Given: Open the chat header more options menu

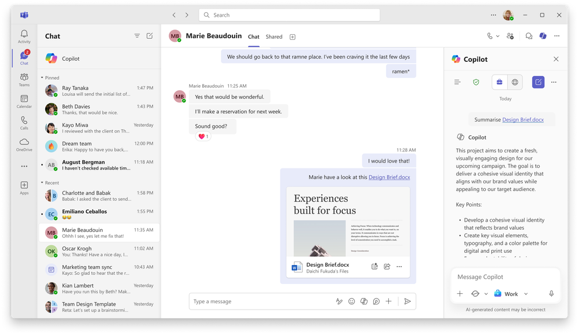Looking at the screenshot, I should click(556, 36).
